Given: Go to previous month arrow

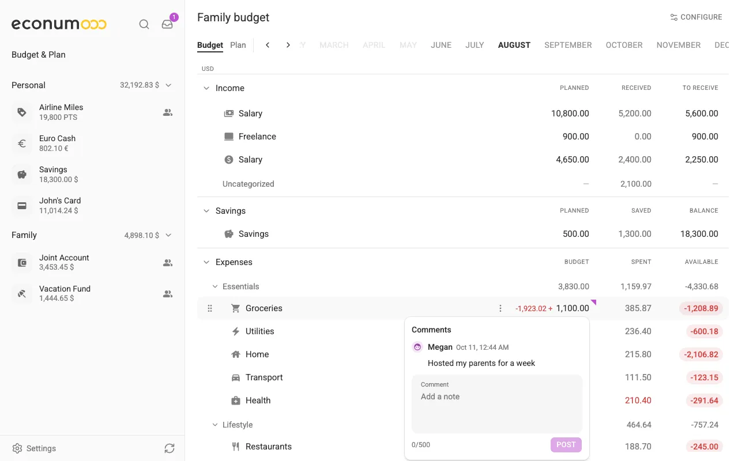Looking at the screenshot, I should [268, 45].
